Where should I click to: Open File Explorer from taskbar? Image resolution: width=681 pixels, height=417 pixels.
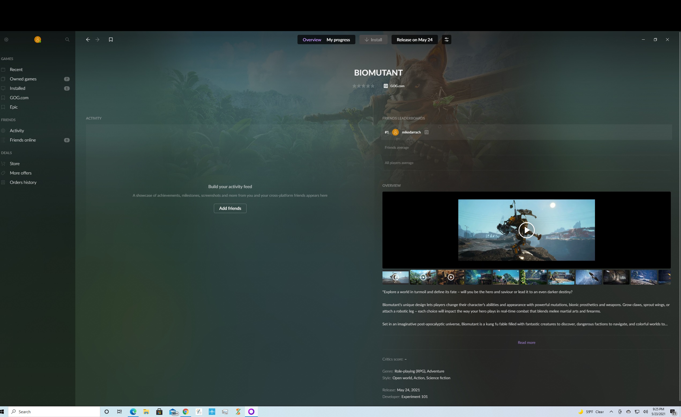pyautogui.click(x=146, y=412)
